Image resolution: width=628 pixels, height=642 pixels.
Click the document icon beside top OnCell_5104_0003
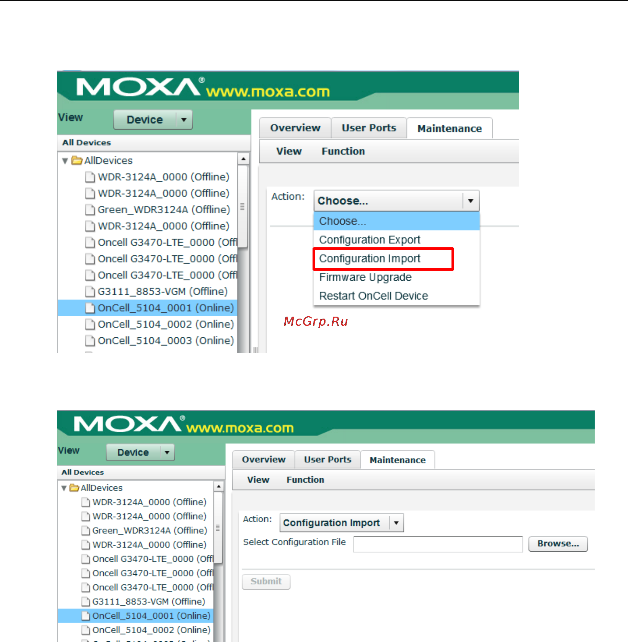point(90,341)
